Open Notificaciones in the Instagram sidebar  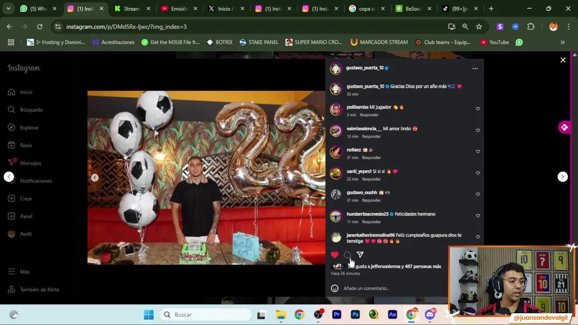pyautogui.click(x=30, y=181)
